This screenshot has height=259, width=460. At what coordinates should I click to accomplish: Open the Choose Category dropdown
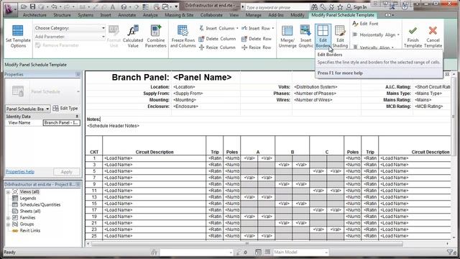103,28
